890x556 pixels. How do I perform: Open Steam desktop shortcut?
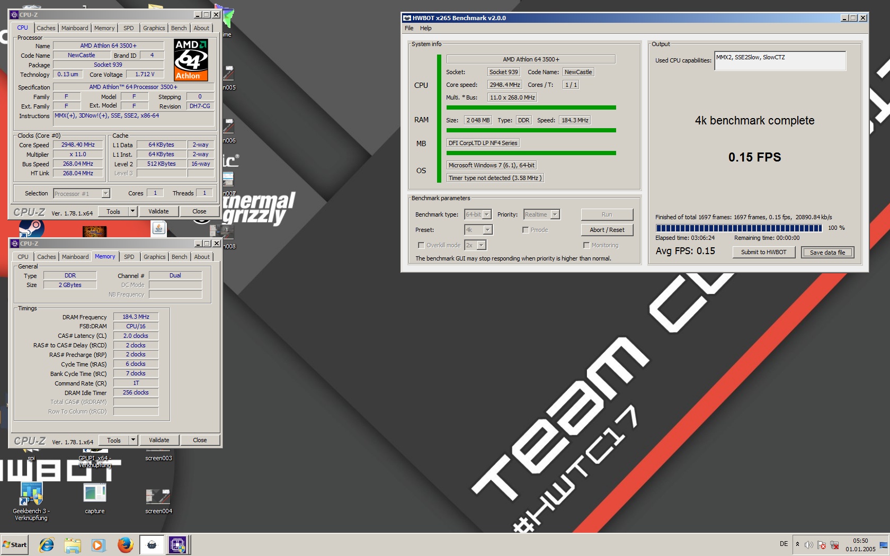[x=32, y=229]
